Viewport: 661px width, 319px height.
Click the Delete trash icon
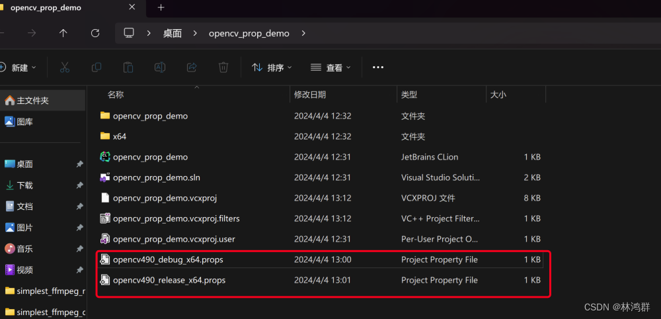[223, 67]
